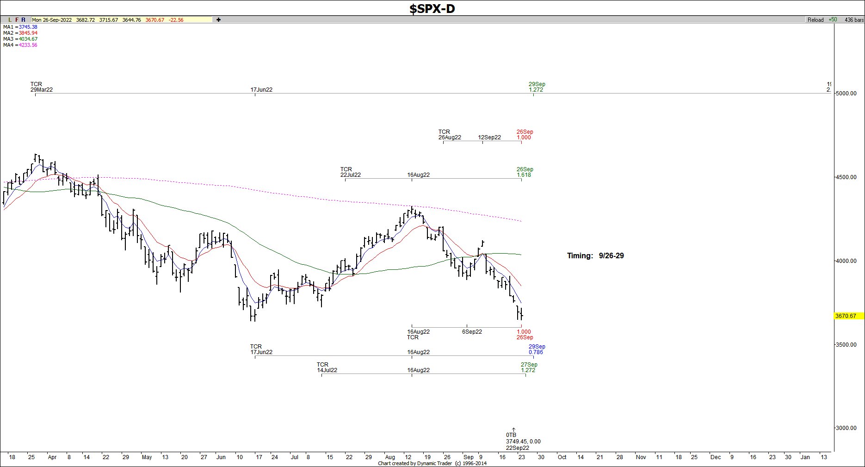Select the MA4 value 4233.56 label
This screenshot has width=865, height=467.
(x=28, y=45)
